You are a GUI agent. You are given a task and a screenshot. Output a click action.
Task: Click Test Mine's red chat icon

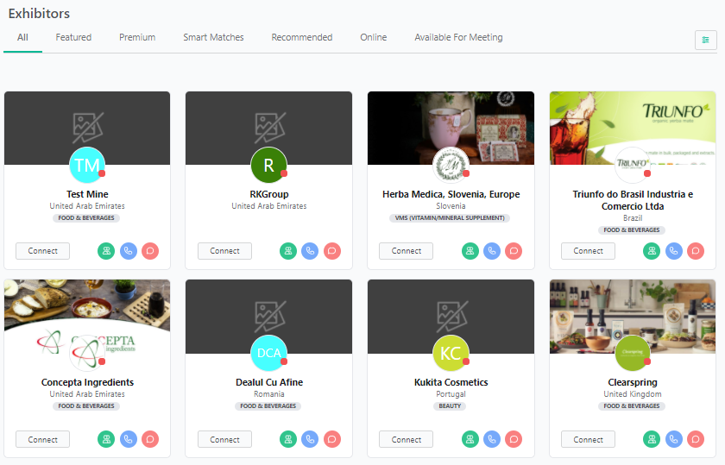[150, 251]
